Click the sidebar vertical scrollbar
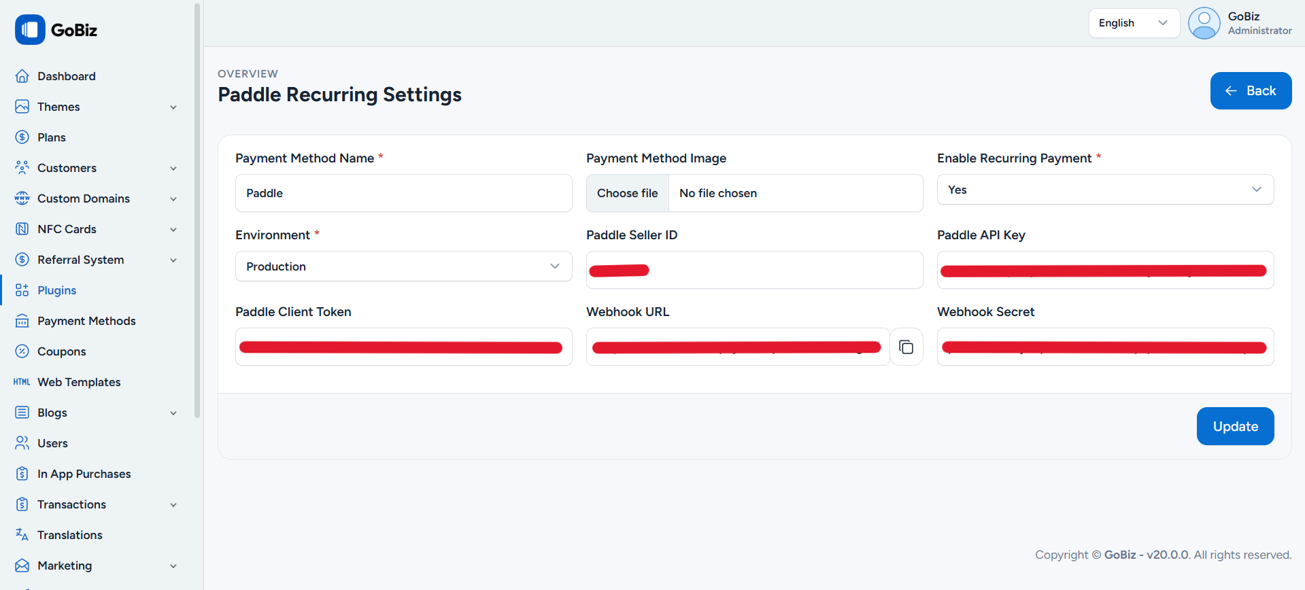The image size is (1305, 590). pyautogui.click(x=197, y=211)
